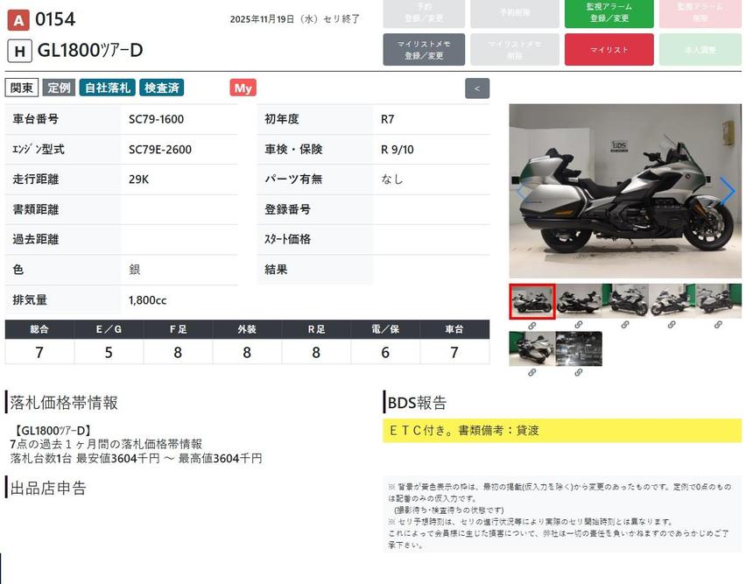Screen dimensions: 753x584
Task: Click the red A lane badge icon
Action: pyautogui.click(x=18, y=20)
